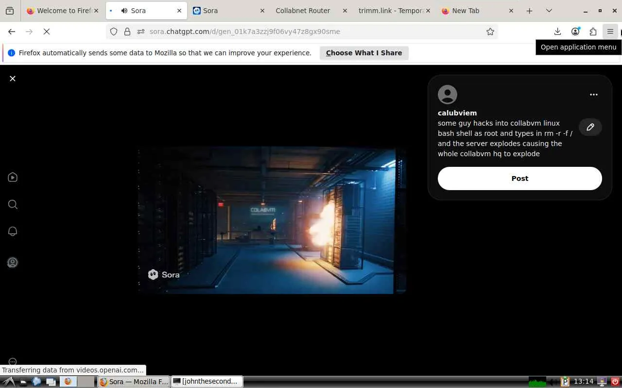This screenshot has width=622, height=388.
Task: Switch to the johnthesecond terminal taskbar window
Action: click(207, 382)
